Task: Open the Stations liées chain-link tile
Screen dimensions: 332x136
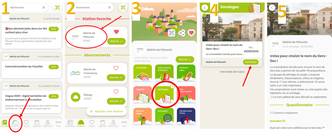Action: [x=186, y=73]
